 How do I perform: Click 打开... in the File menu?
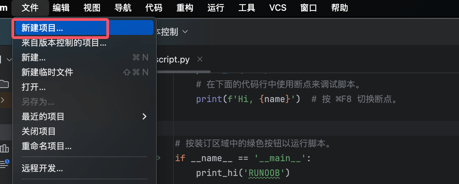pyautogui.click(x=34, y=87)
